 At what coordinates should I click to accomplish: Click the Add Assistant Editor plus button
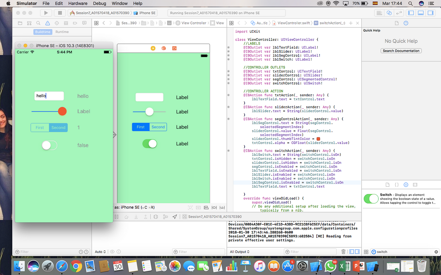click(x=351, y=23)
